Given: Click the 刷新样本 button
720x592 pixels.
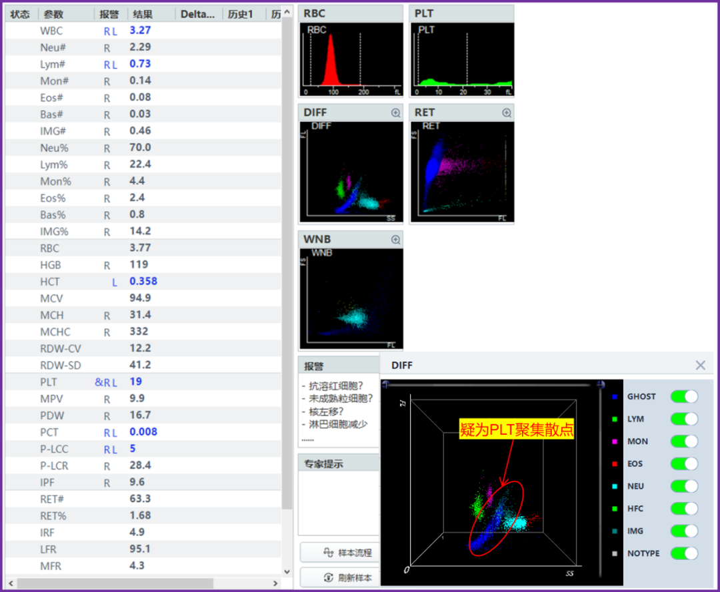Looking at the screenshot, I should pos(340,577).
